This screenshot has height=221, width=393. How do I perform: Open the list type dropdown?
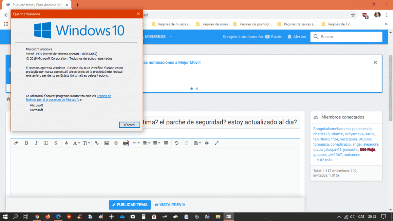tap(157, 143)
